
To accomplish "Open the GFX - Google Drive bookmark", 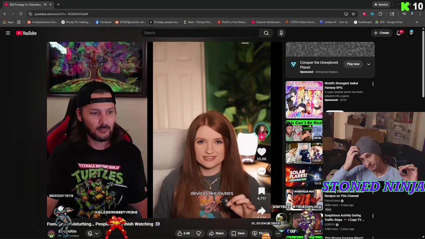I will 389,22.
